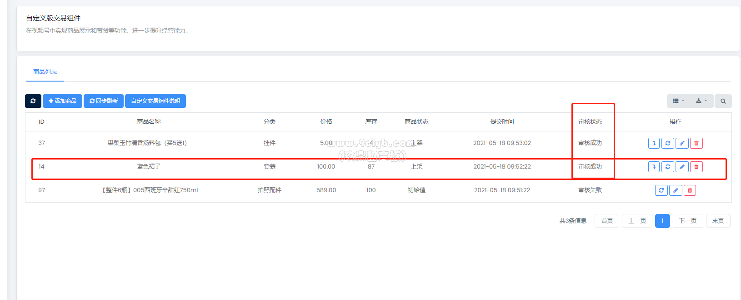This screenshot has width=741, height=300.
Task: Click 审核成功 in product 37 row
Action: tap(590, 143)
